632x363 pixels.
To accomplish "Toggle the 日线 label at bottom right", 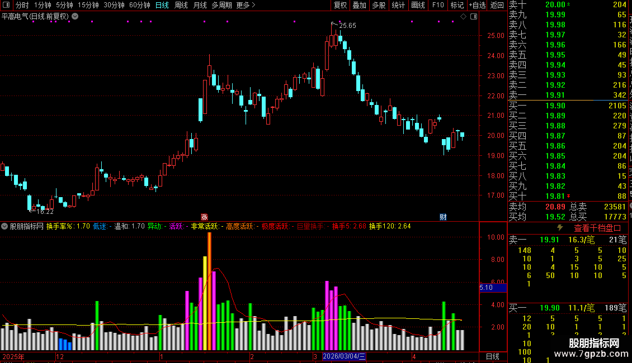I will tap(493, 356).
